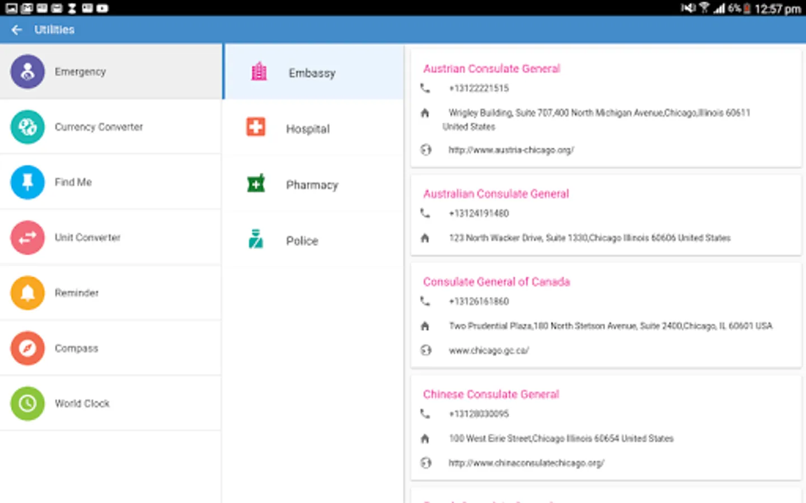Screen dimensions: 806x503
Task: Click the Canada consulate phone icon
Action: [425, 301]
